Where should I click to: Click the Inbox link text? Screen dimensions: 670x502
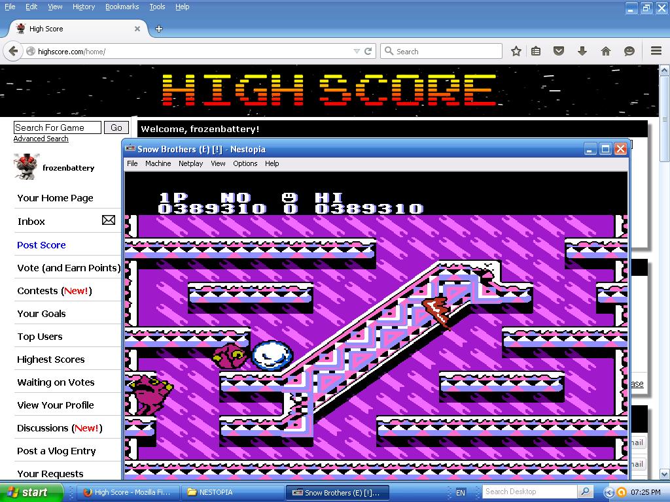pyautogui.click(x=31, y=222)
